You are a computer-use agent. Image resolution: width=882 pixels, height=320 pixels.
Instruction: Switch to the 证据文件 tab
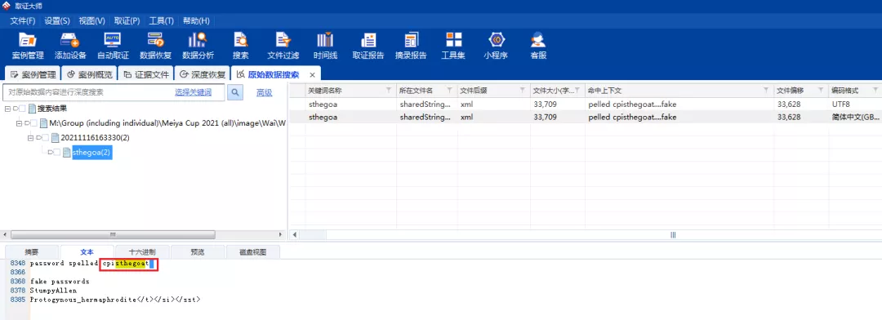[145, 74]
